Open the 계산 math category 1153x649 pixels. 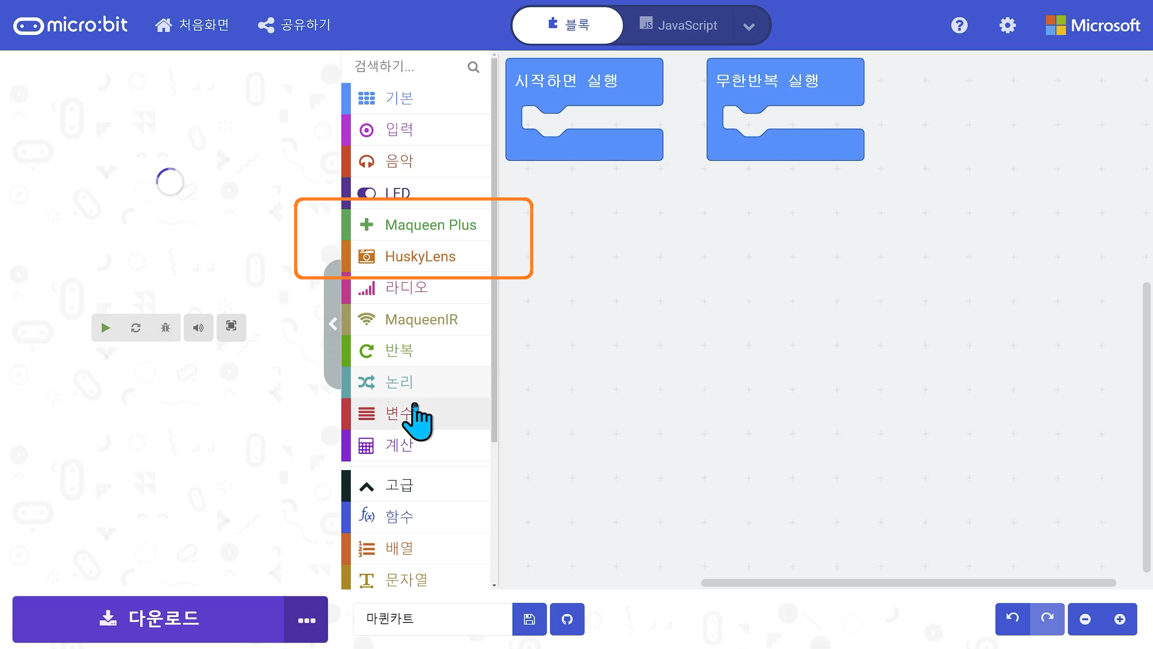[416, 445]
